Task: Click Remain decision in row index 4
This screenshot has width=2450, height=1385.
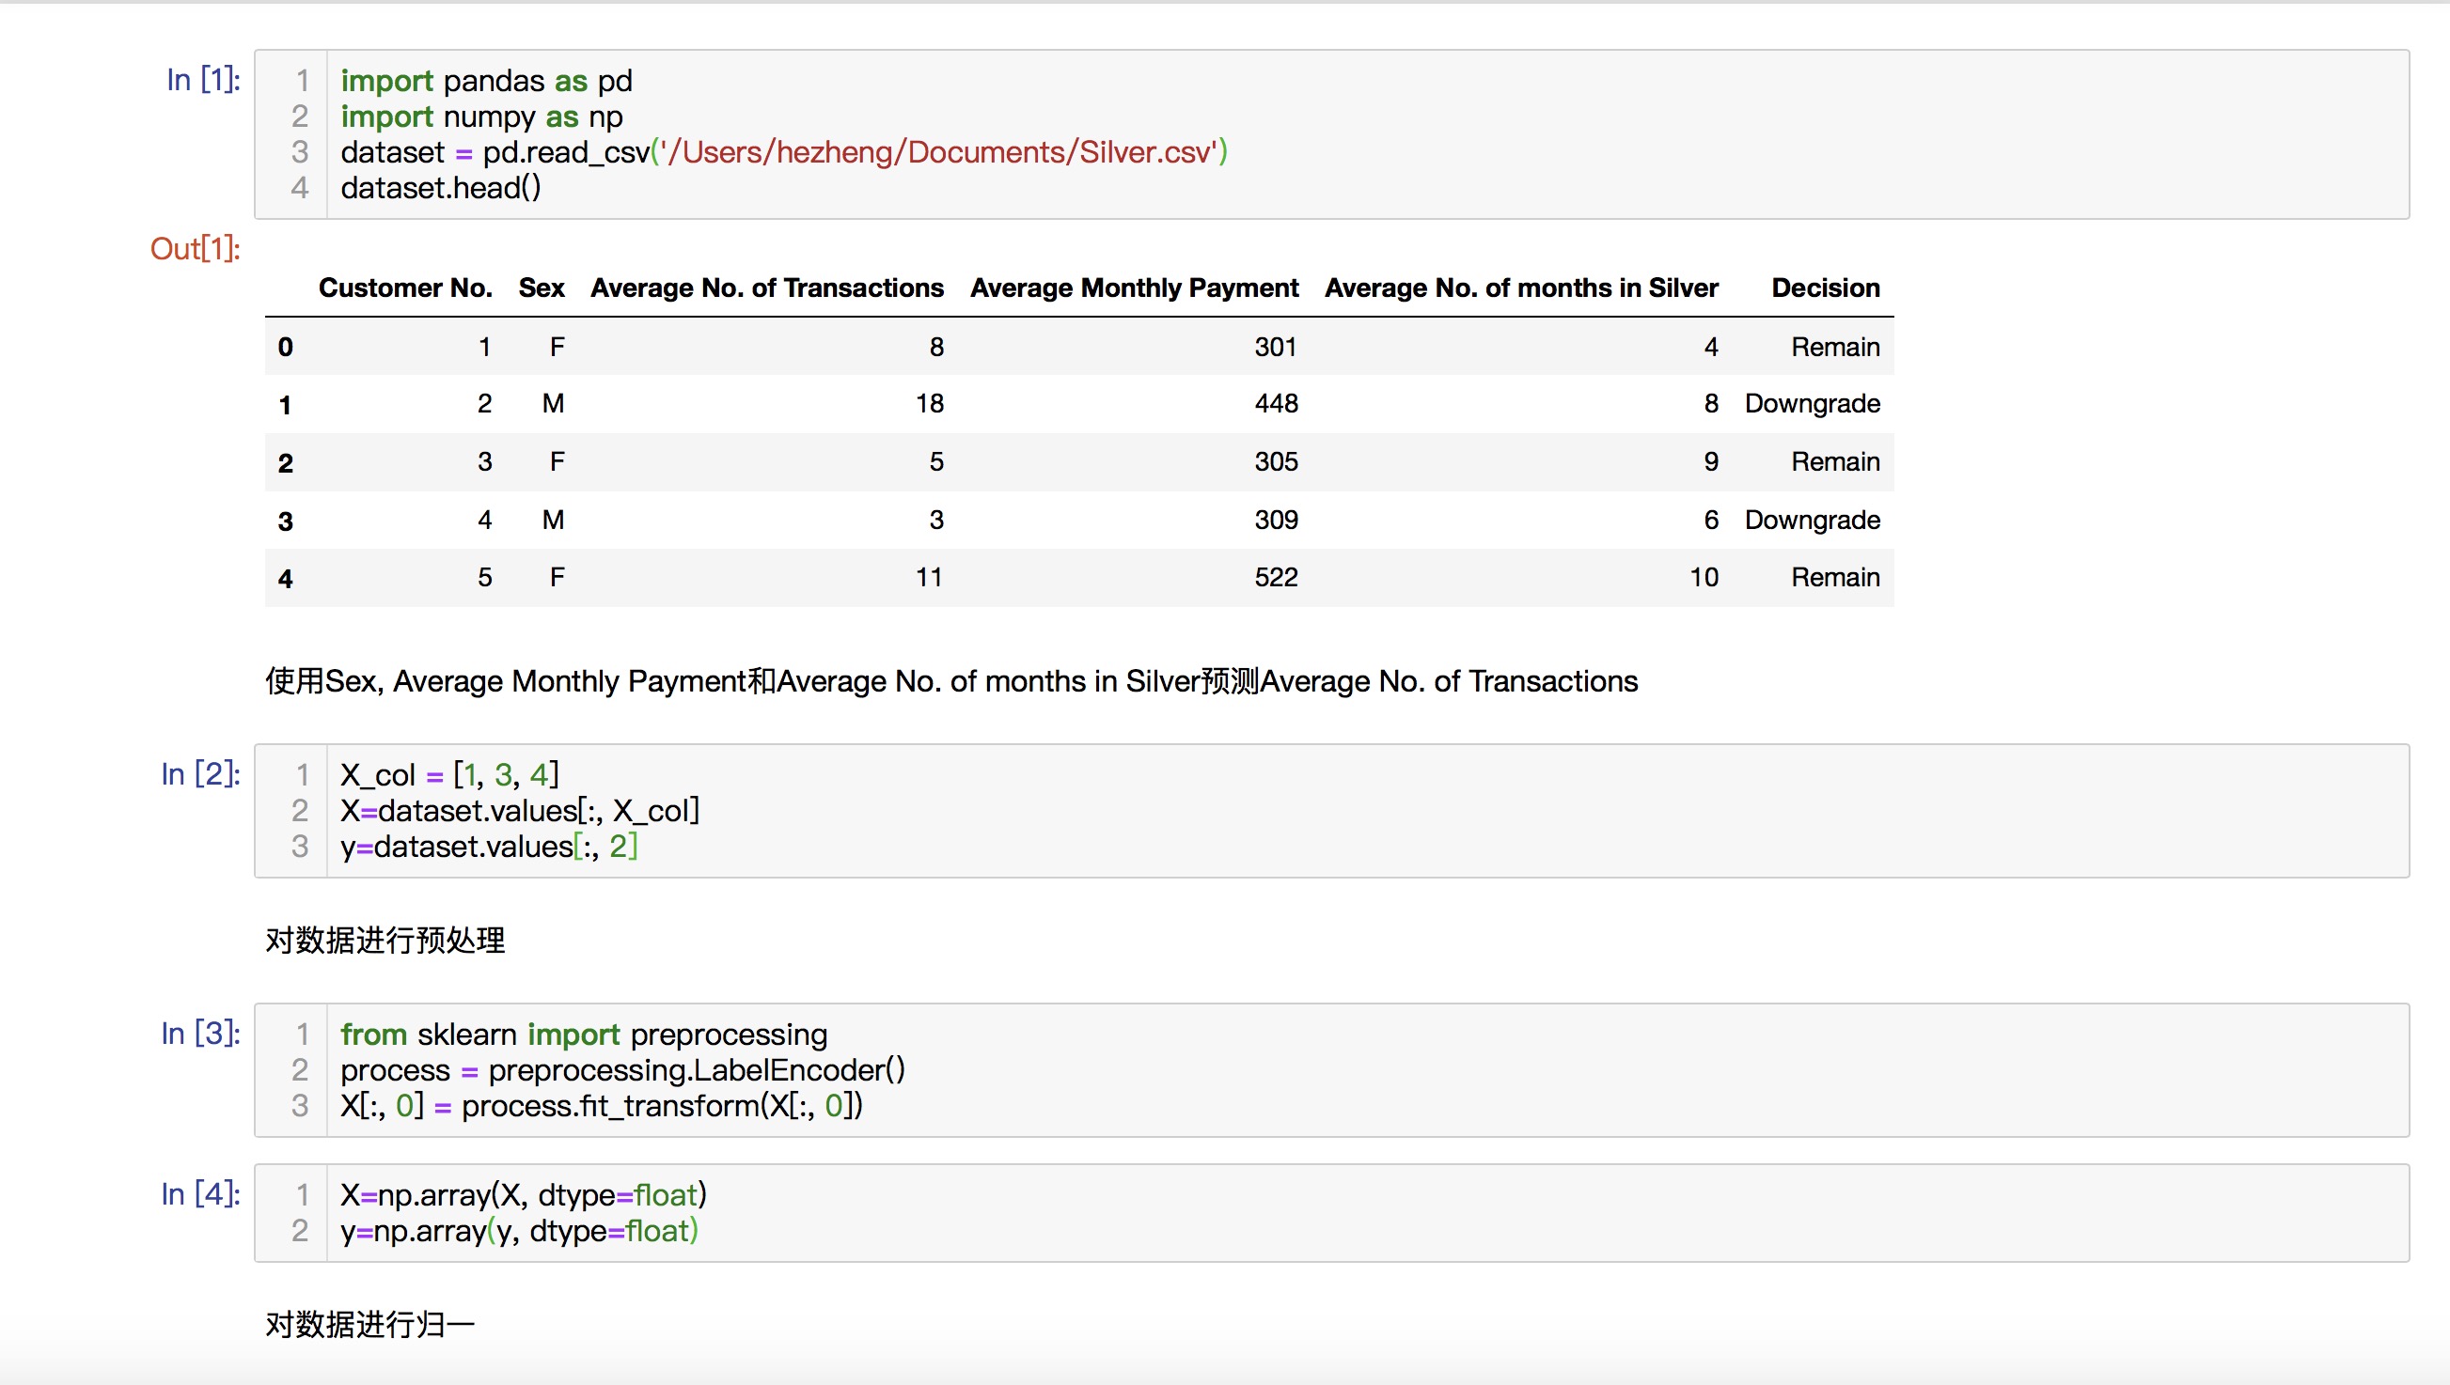Action: tap(1834, 578)
